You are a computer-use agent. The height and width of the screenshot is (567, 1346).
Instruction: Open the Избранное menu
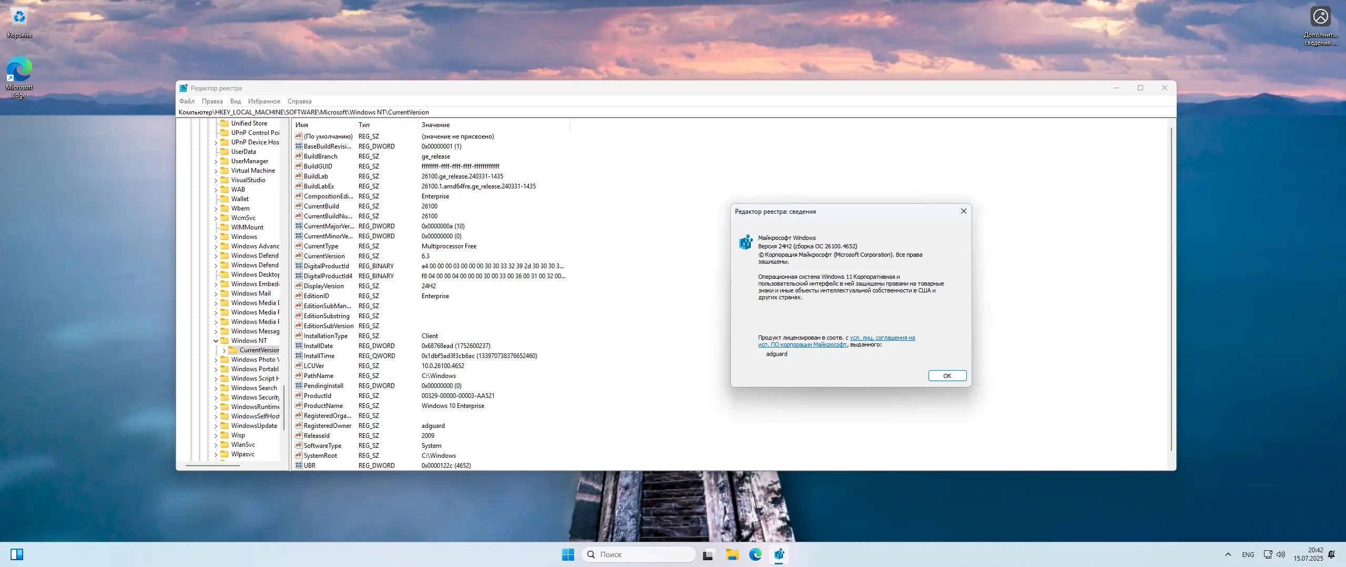point(264,101)
